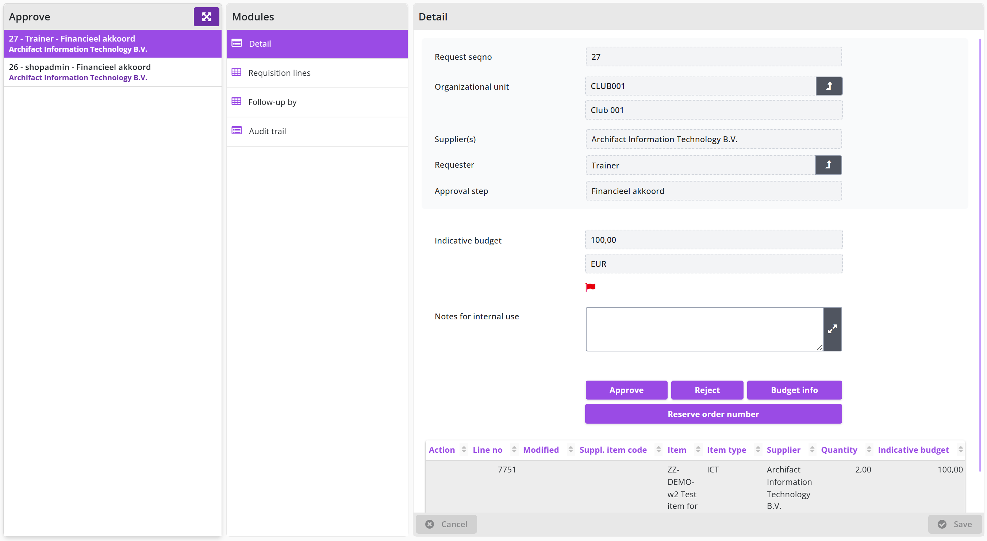987x541 pixels.
Task: Open the Audit trail module
Action: coord(317,131)
